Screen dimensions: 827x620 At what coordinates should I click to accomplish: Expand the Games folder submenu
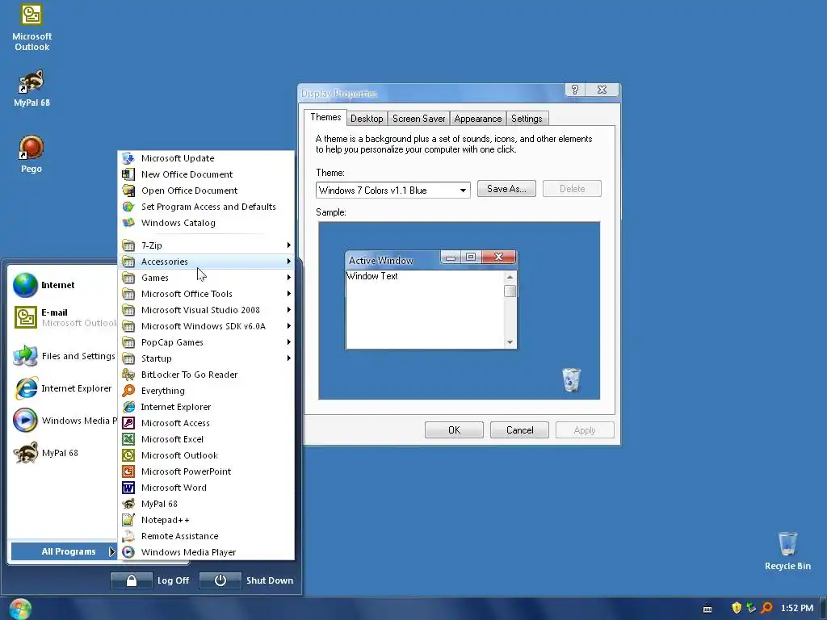pyautogui.click(x=206, y=278)
